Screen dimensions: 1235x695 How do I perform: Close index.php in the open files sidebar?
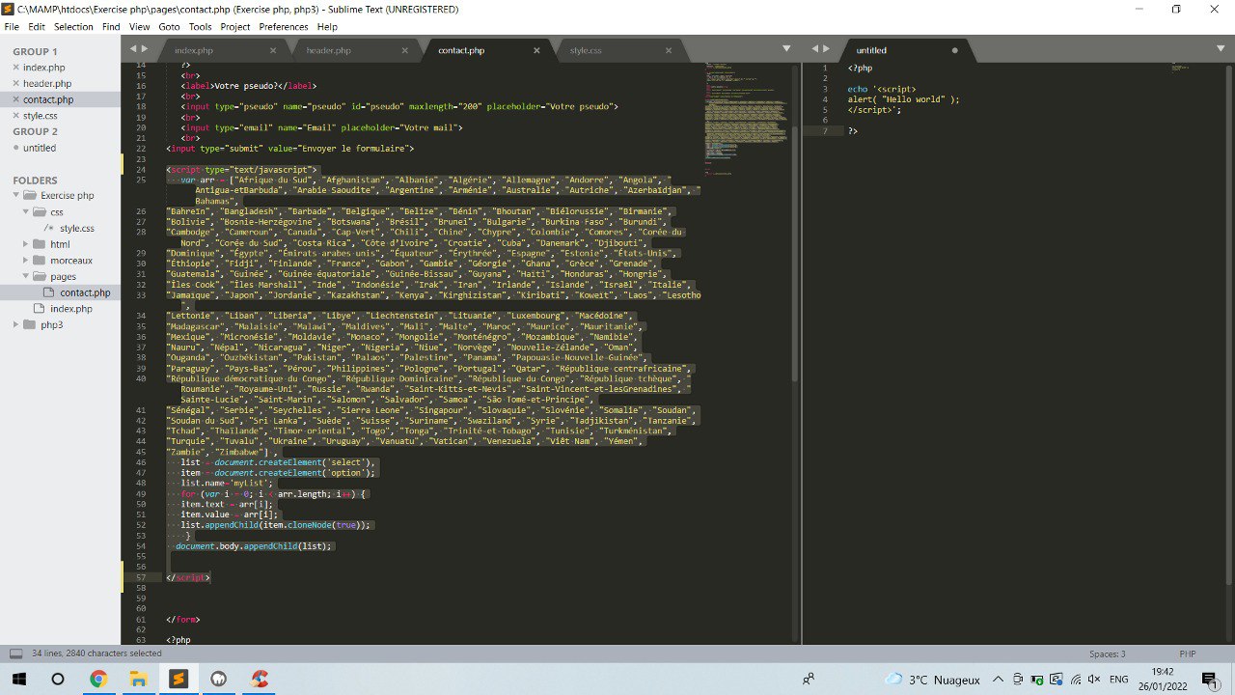tap(15, 68)
